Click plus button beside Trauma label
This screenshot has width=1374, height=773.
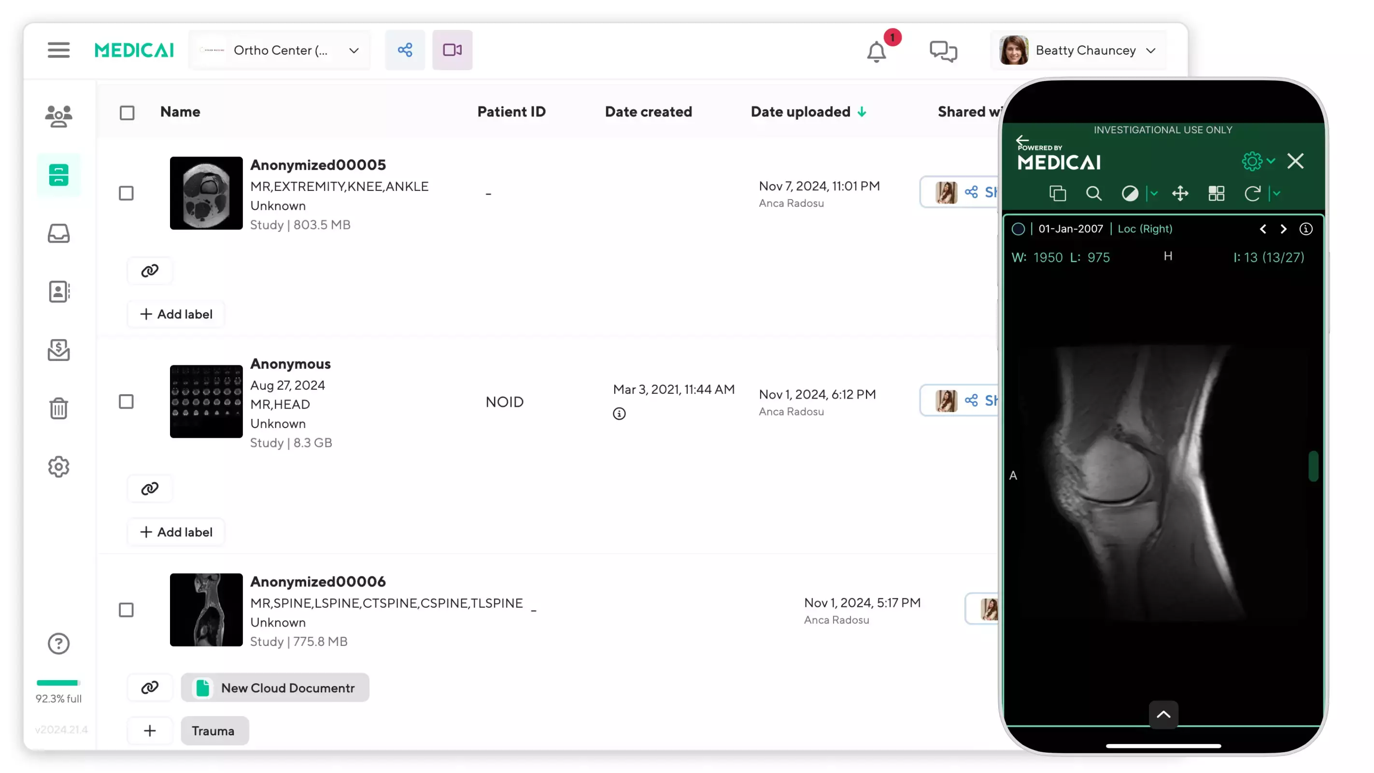click(150, 731)
